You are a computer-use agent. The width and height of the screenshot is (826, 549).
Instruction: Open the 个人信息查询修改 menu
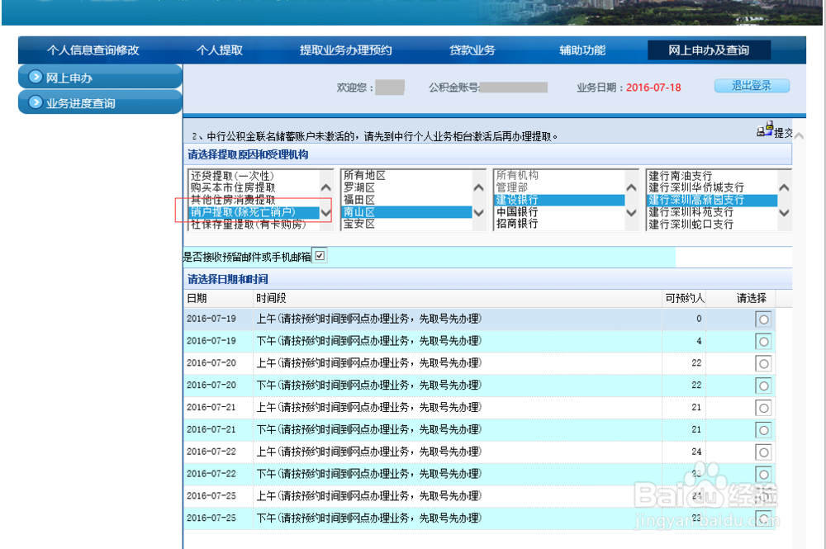pos(93,50)
